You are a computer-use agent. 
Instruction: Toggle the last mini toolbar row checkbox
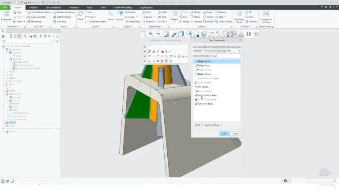[145, 61]
